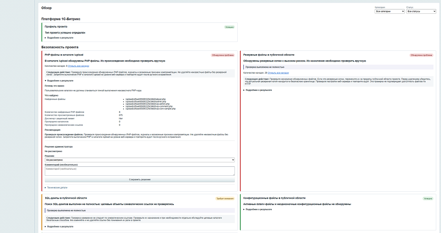441x233 pixels.
Task: Select the wp-com-sample.php file path
Action: pyautogui.click(x=150, y=109)
